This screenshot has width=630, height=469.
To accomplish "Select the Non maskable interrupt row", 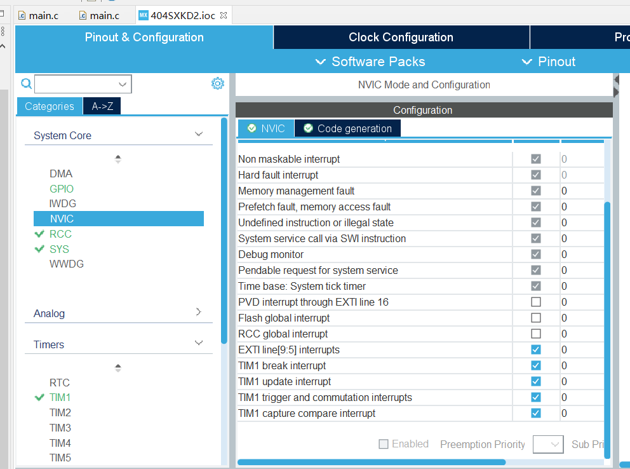I will (420, 159).
